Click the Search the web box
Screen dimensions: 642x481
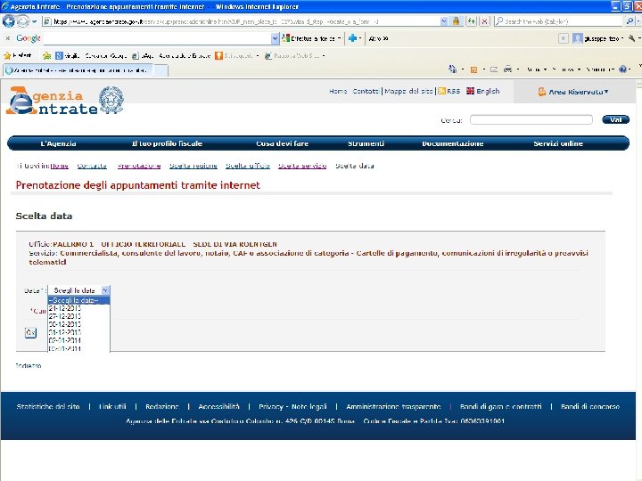click(558, 21)
